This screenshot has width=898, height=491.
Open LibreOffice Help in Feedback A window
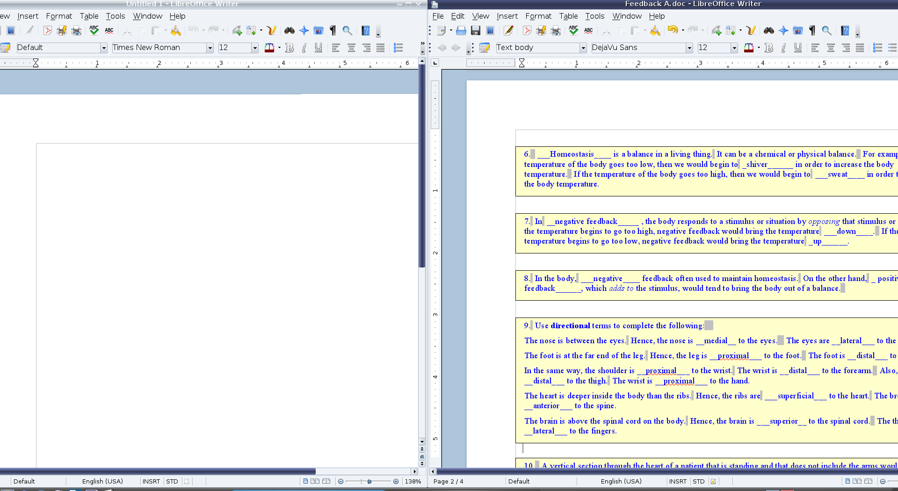coord(845,30)
